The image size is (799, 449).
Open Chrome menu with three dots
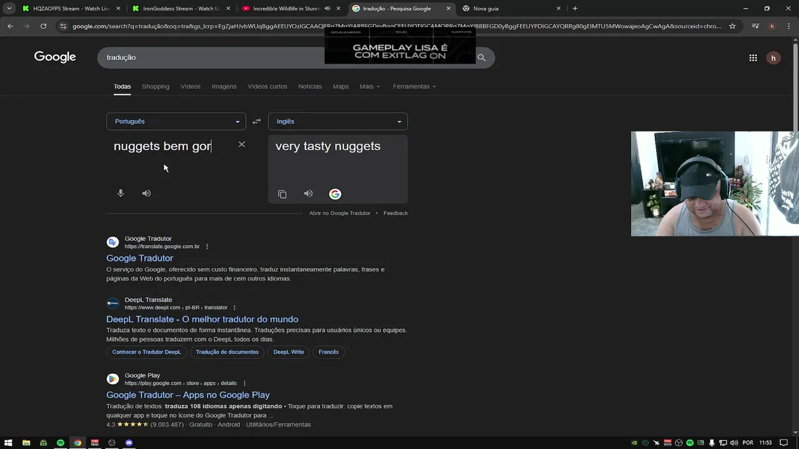click(789, 26)
